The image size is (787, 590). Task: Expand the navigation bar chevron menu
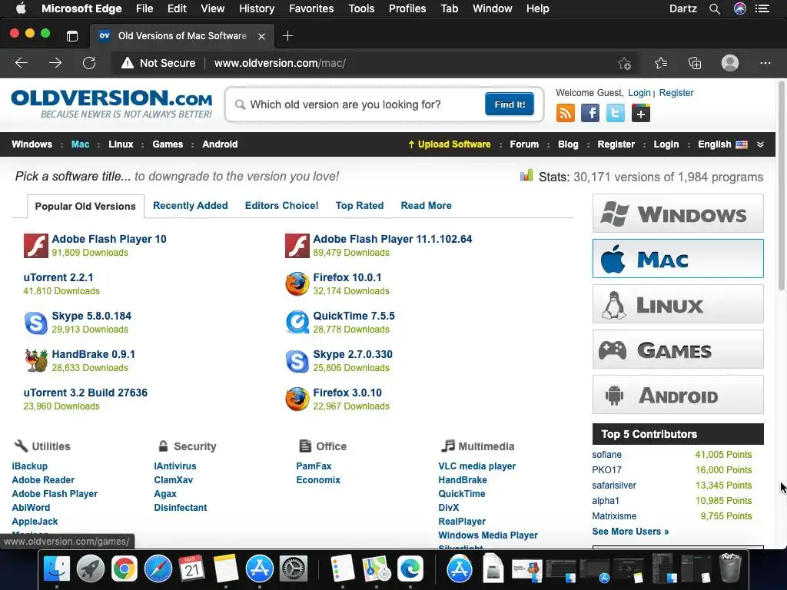pyautogui.click(x=760, y=144)
